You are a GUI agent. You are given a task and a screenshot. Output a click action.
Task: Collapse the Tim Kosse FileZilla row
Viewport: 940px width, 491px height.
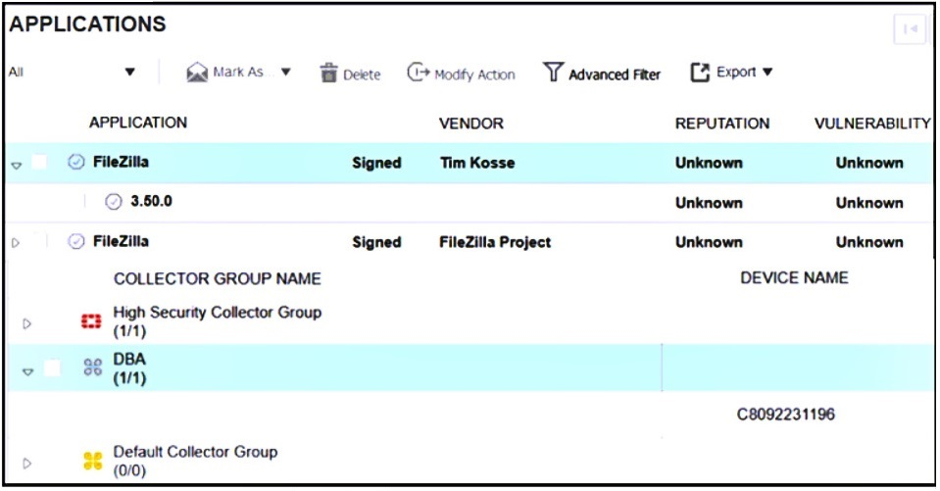click(16, 165)
